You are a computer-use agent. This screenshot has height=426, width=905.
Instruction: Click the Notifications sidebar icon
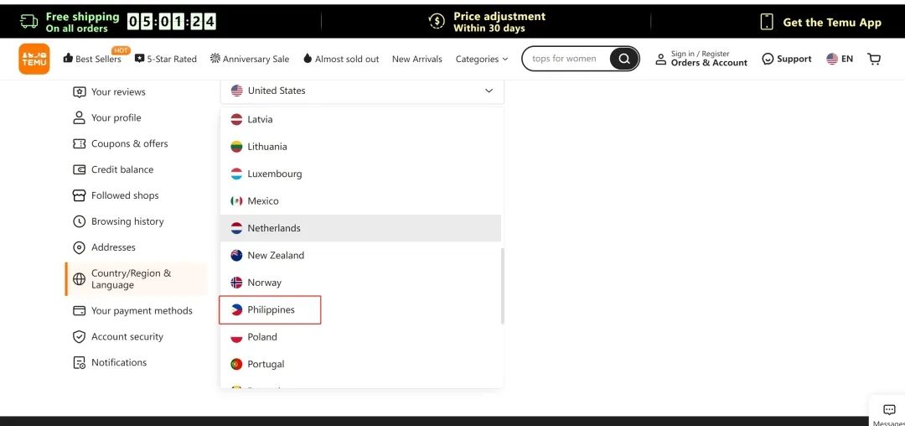coord(79,362)
